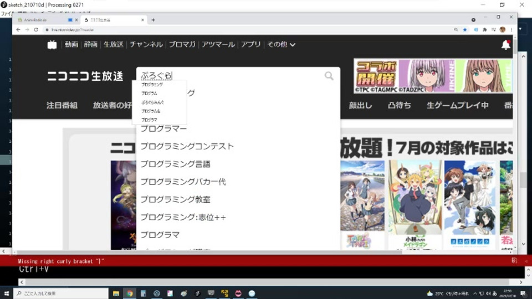Open the Chrome profile avatar
Image resolution: width=532 pixels, height=299 pixels.
[x=503, y=30]
